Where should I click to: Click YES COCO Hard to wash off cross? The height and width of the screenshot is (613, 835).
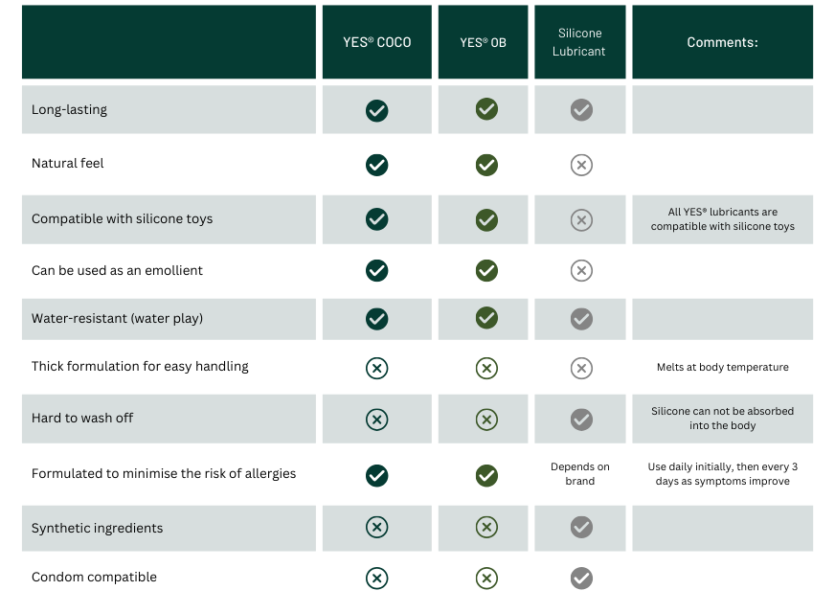[376, 419]
